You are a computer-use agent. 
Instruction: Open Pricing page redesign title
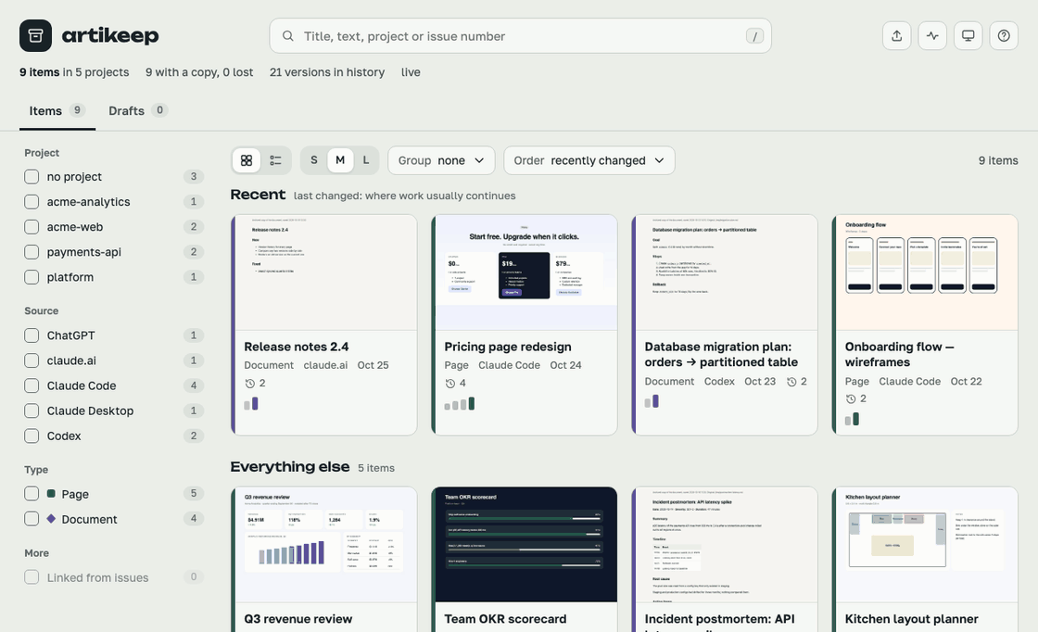click(x=508, y=347)
